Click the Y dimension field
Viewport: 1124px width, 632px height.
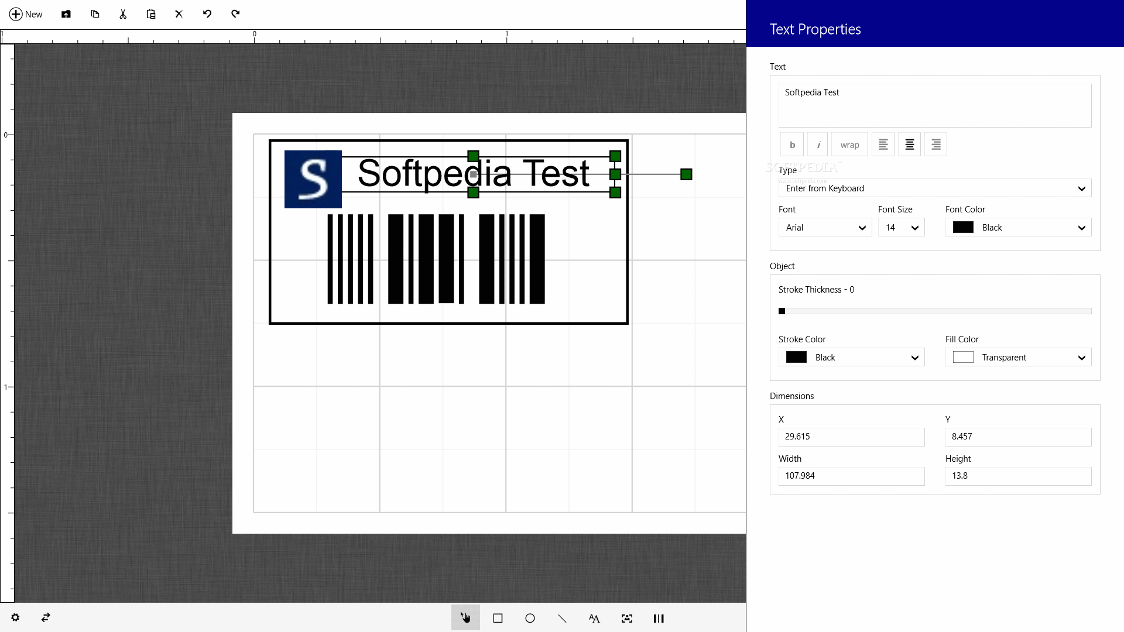coord(1018,437)
